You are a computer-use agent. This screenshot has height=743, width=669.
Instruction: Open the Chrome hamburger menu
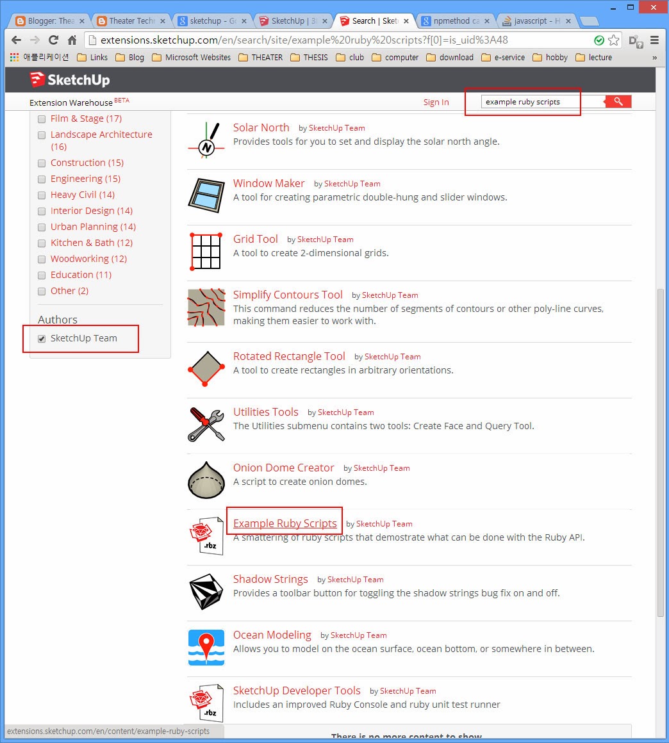(x=654, y=40)
